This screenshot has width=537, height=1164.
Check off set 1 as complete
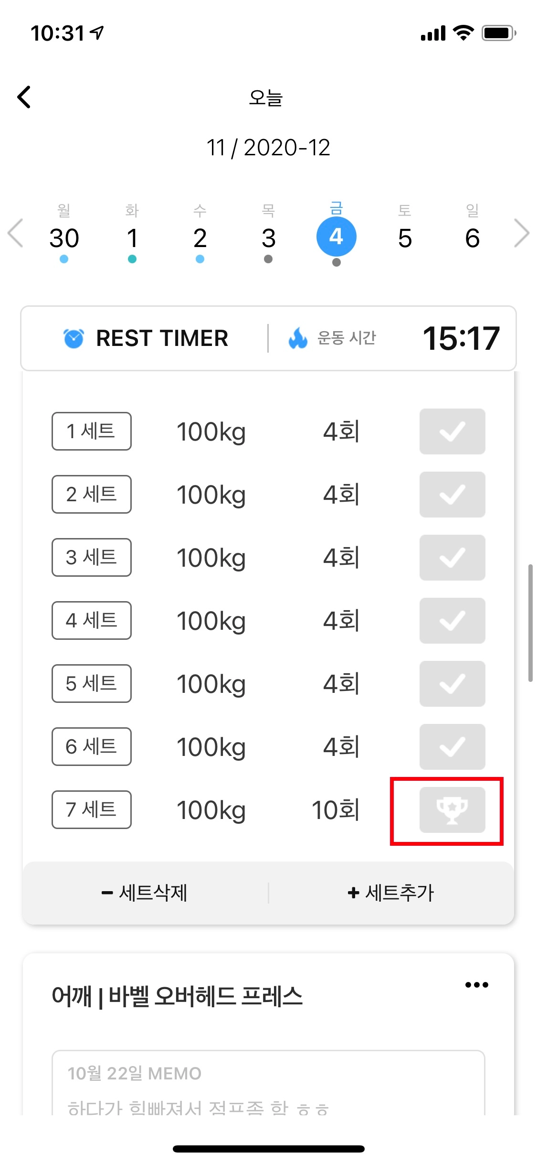click(x=452, y=431)
